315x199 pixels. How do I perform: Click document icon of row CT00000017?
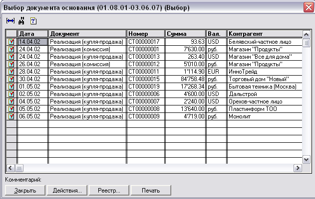tap(11, 42)
